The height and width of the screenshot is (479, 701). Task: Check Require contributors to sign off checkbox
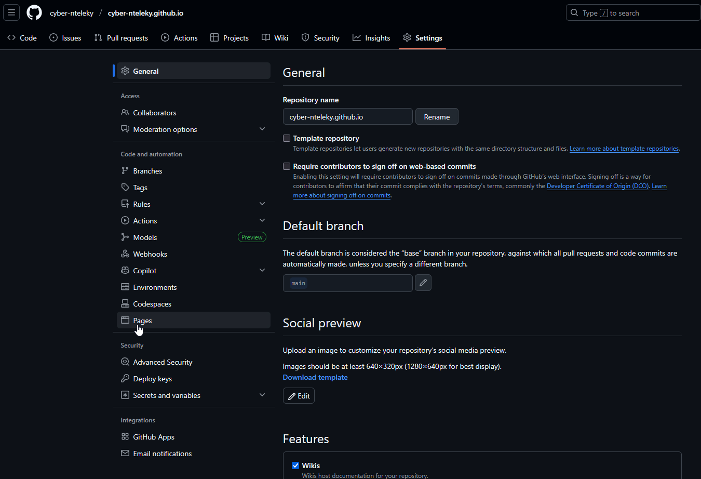(287, 166)
